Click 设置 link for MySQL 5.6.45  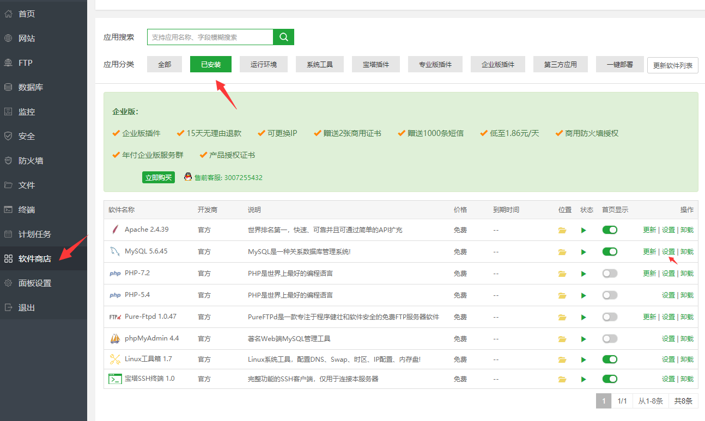668,252
